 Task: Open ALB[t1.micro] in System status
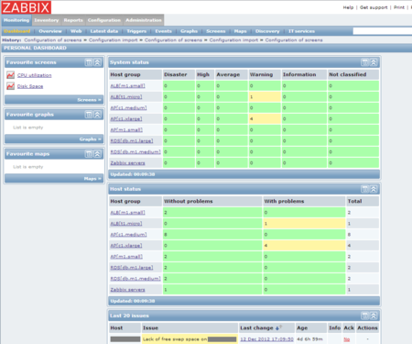coord(126,97)
